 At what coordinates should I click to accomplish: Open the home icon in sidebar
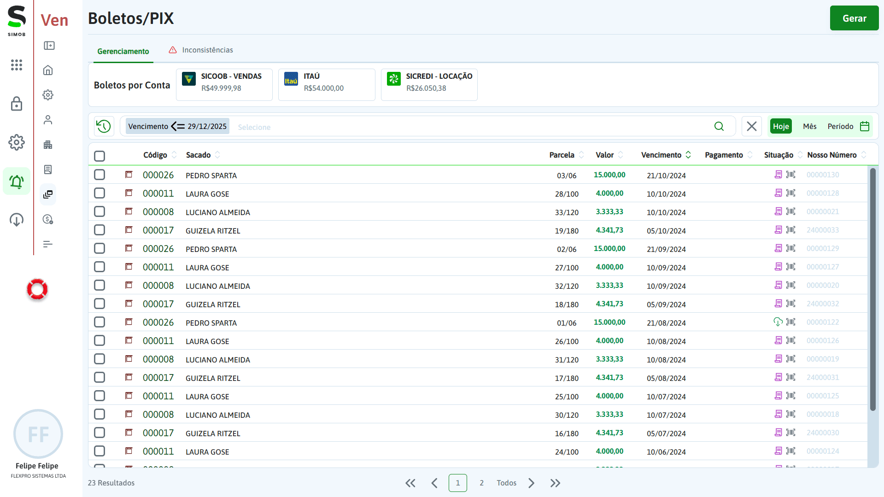48,70
